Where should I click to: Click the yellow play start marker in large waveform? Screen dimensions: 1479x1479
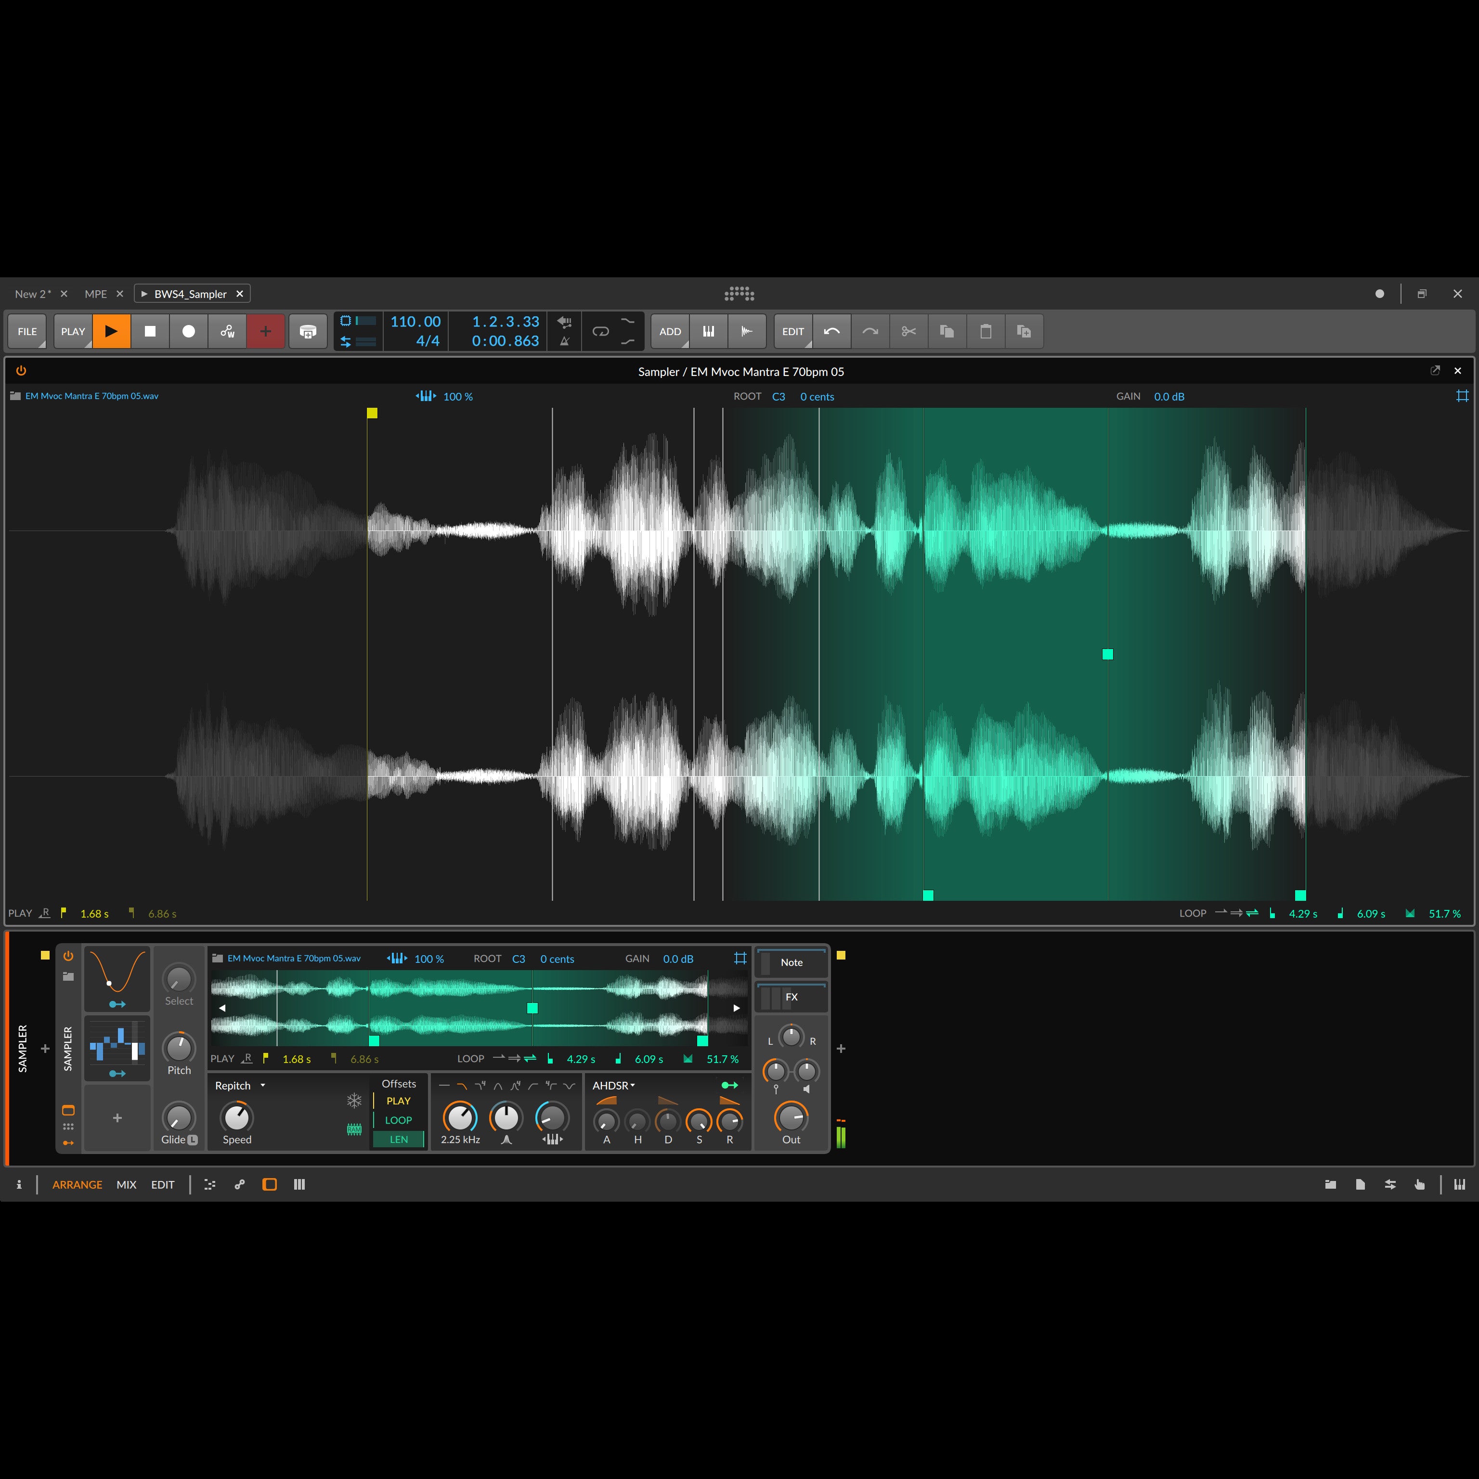click(372, 414)
